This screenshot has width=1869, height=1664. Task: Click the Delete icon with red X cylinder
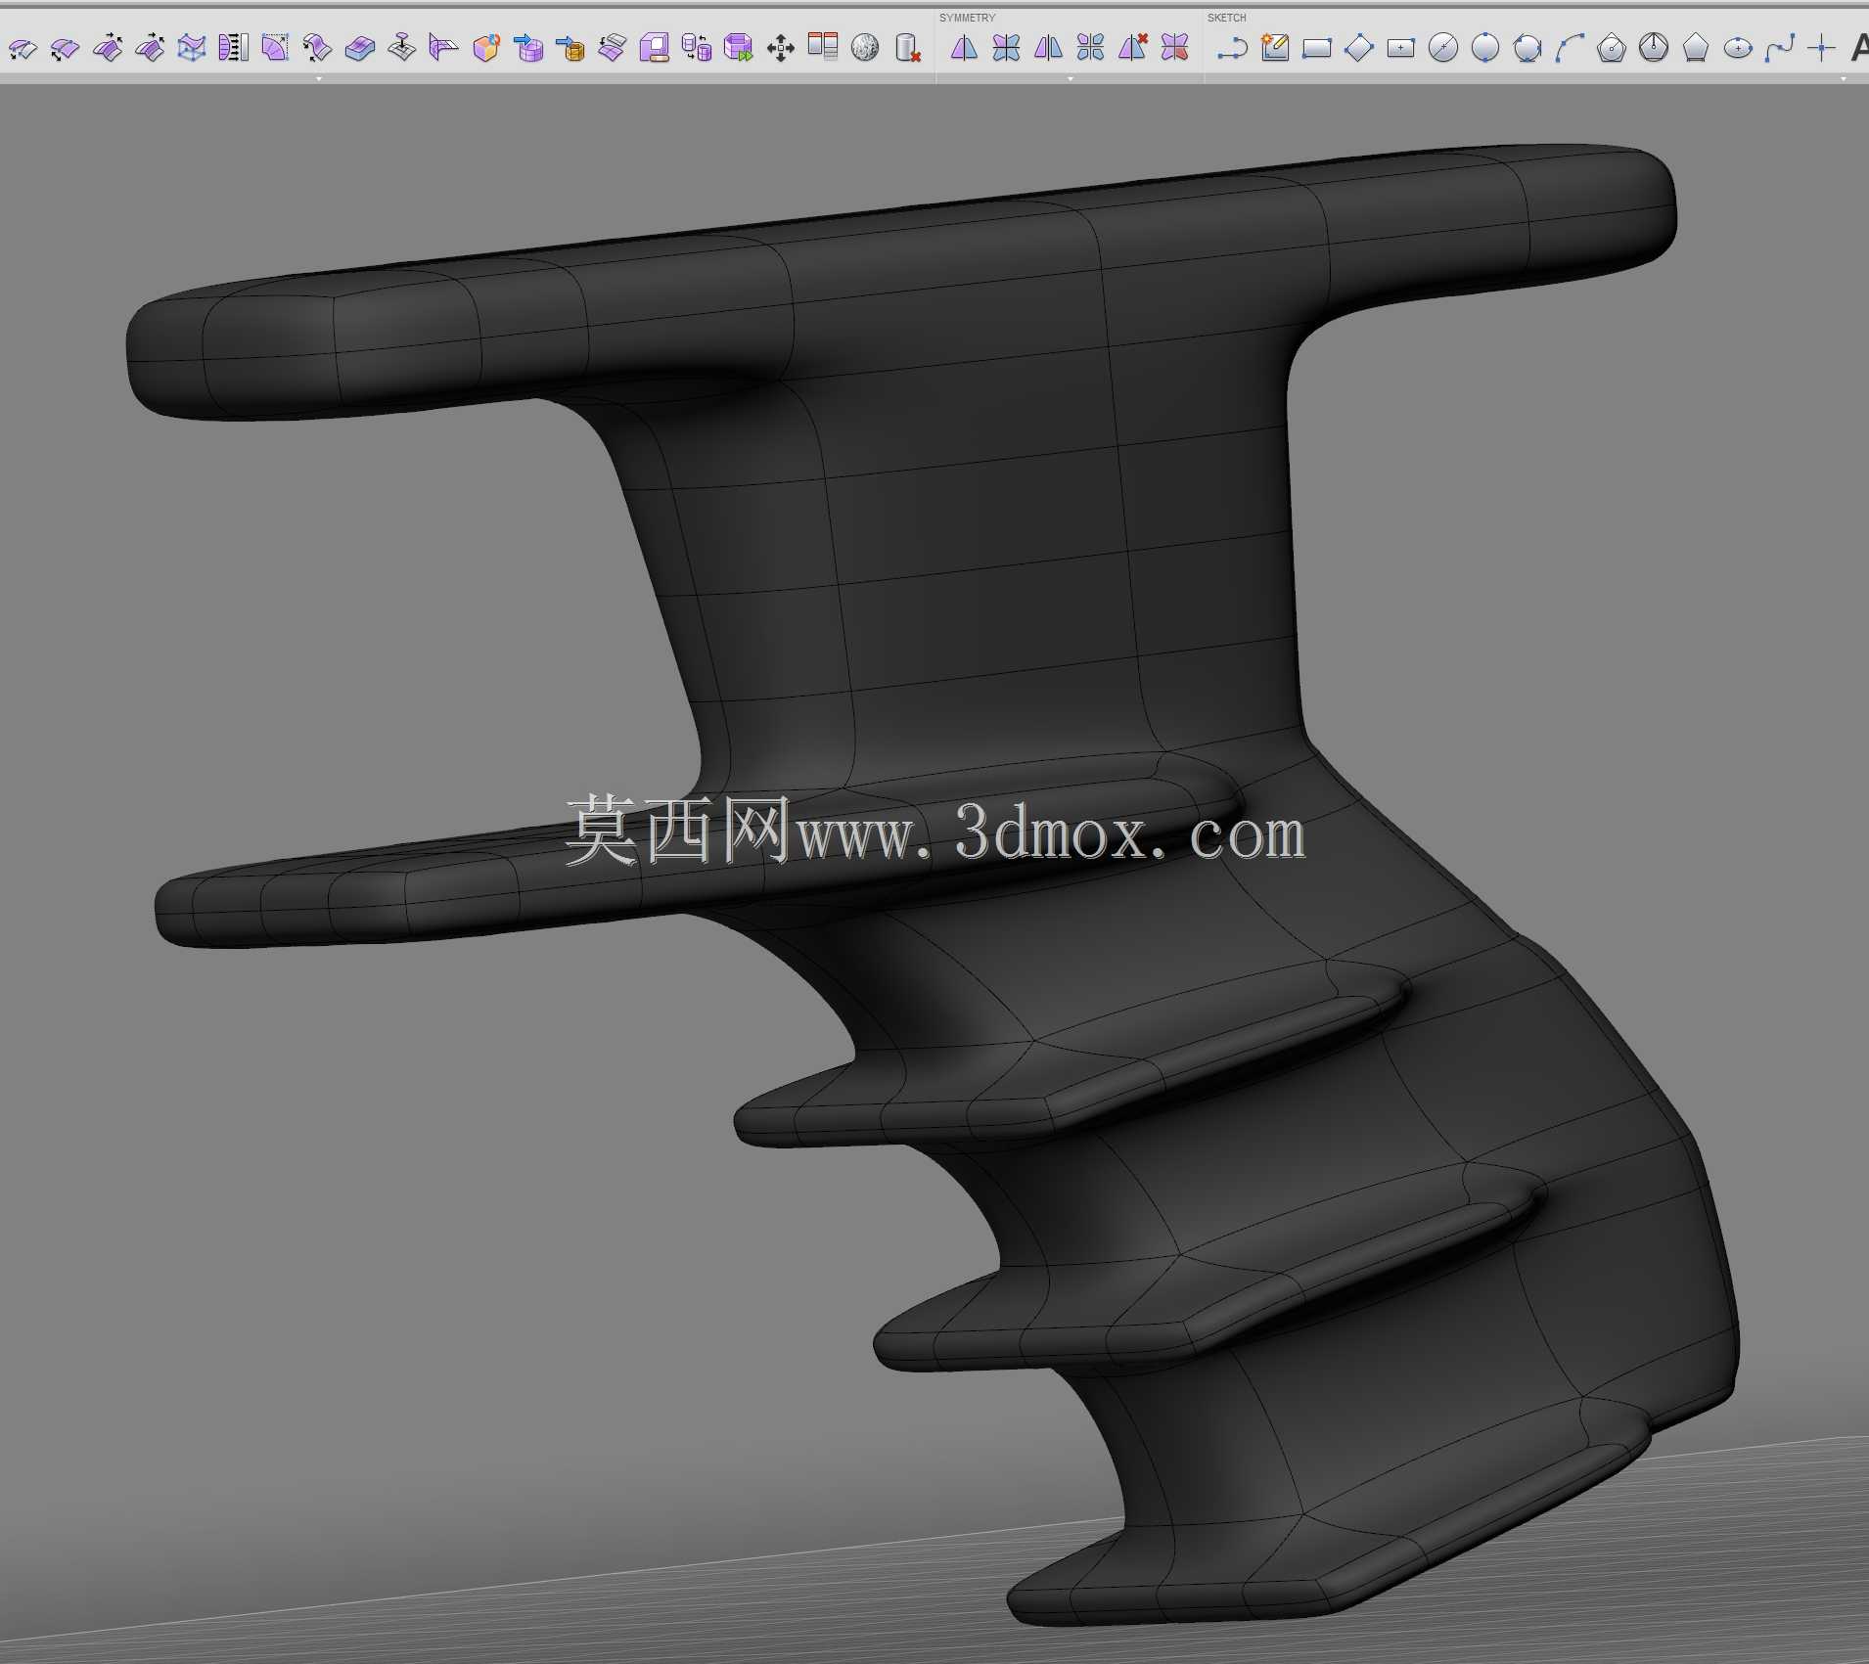click(907, 47)
